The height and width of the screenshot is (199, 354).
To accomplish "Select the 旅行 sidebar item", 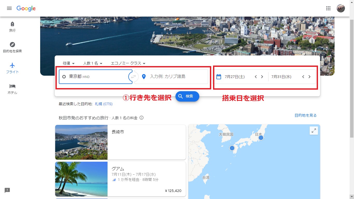I will pyautogui.click(x=12, y=27).
